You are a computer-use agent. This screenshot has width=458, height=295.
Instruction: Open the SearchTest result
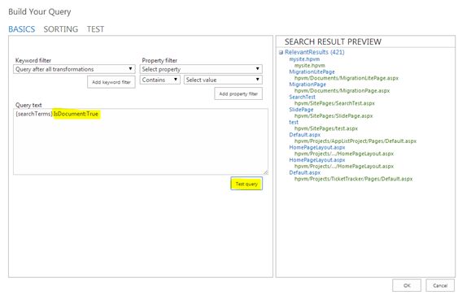pos(302,97)
